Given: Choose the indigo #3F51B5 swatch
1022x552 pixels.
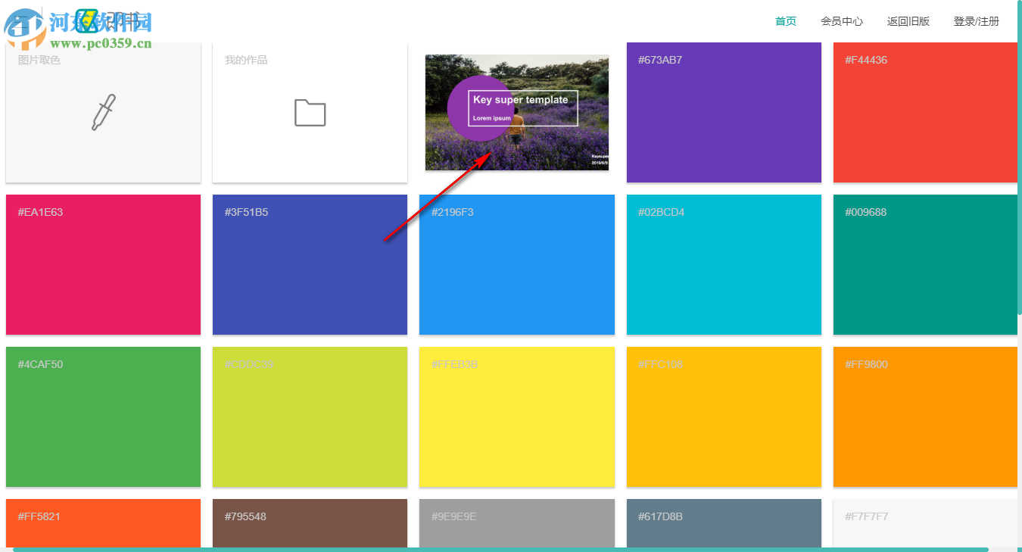Looking at the screenshot, I should (310, 264).
